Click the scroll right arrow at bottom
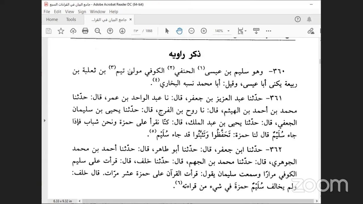The height and width of the screenshot is (204, 363). tap(317, 201)
